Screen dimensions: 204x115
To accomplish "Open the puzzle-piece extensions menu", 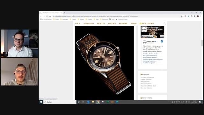I will point(195,16).
